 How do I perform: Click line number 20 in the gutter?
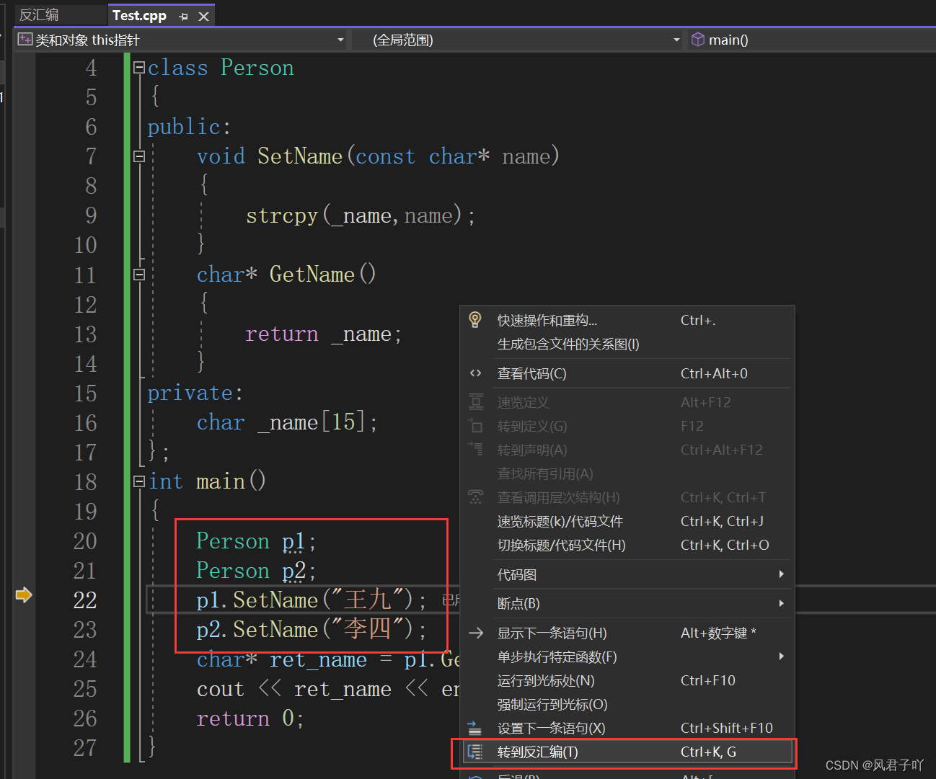pyautogui.click(x=85, y=541)
